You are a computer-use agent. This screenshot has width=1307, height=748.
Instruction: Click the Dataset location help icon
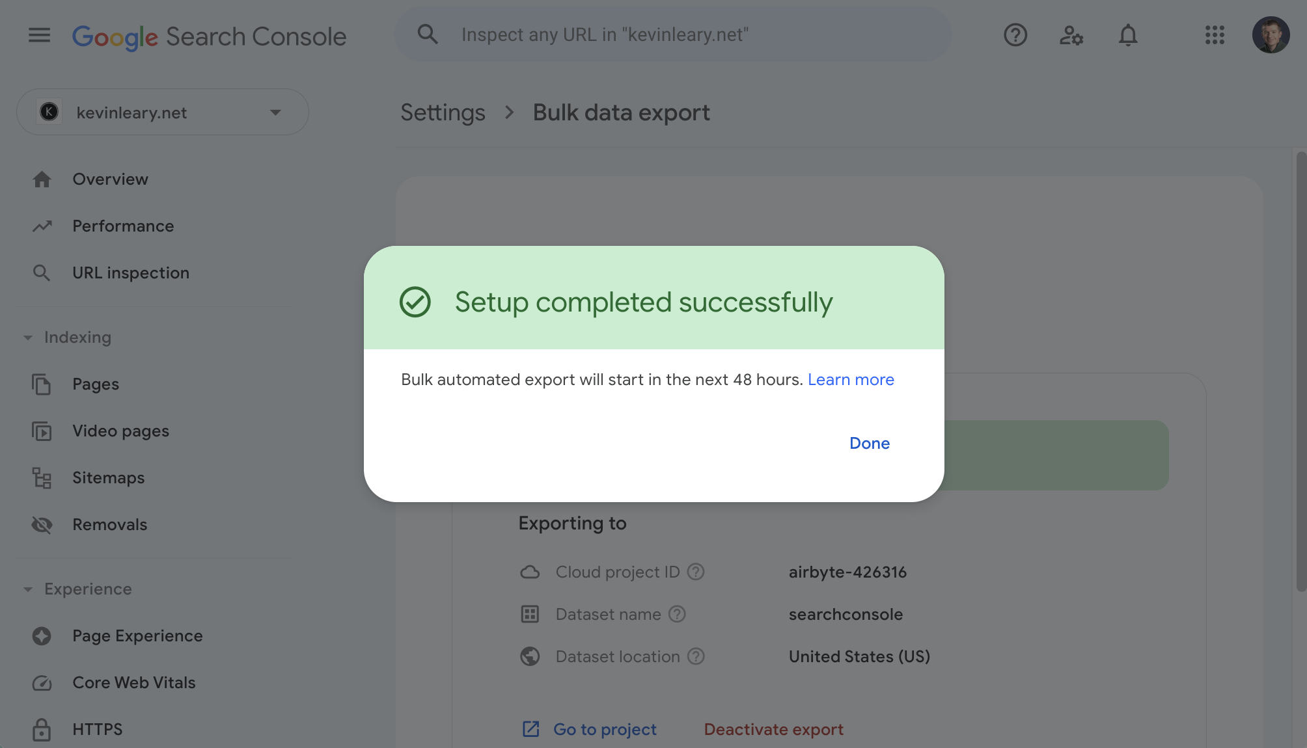(x=696, y=656)
